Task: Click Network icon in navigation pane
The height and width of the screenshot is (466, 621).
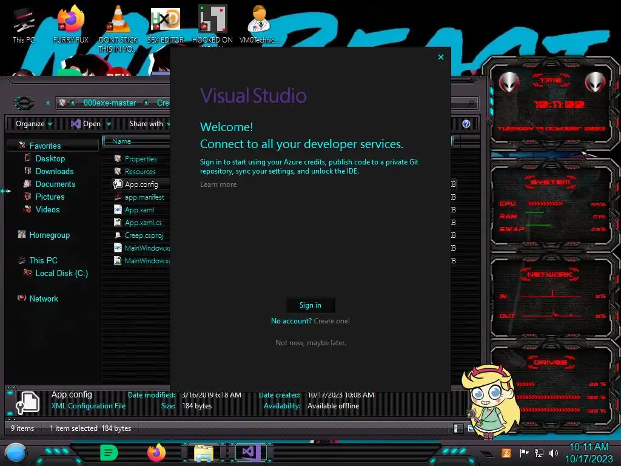Action: (x=22, y=298)
